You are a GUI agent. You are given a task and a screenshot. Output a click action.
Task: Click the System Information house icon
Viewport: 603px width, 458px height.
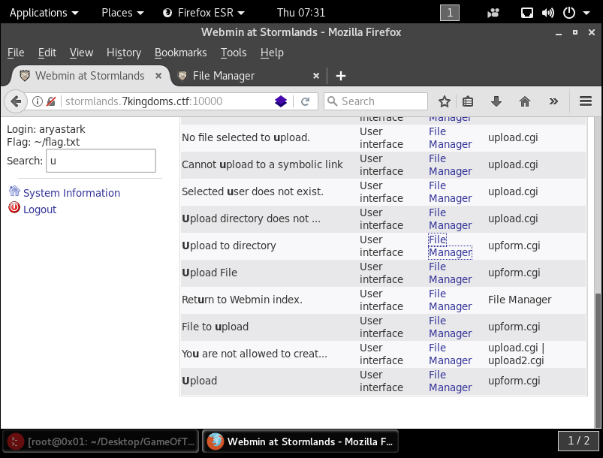[x=14, y=191]
